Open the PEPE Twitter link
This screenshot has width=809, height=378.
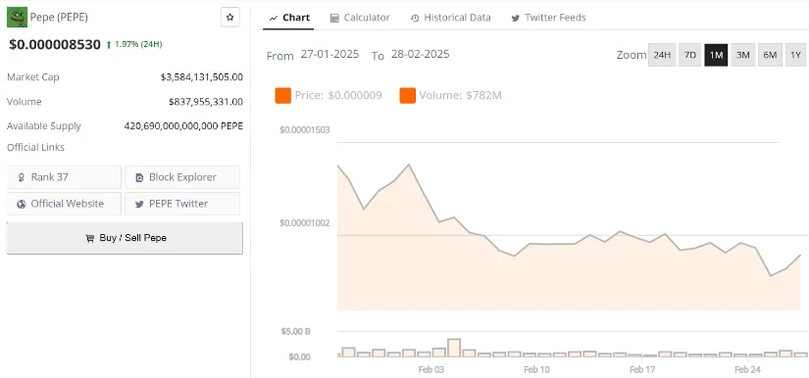[x=182, y=204]
